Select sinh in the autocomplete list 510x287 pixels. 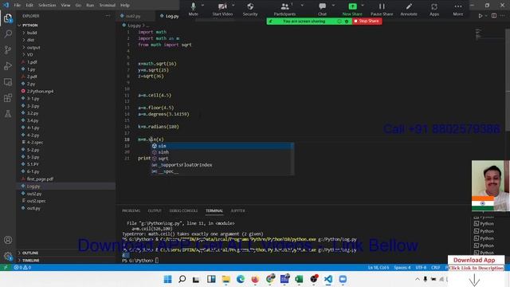[x=222, y=152]
